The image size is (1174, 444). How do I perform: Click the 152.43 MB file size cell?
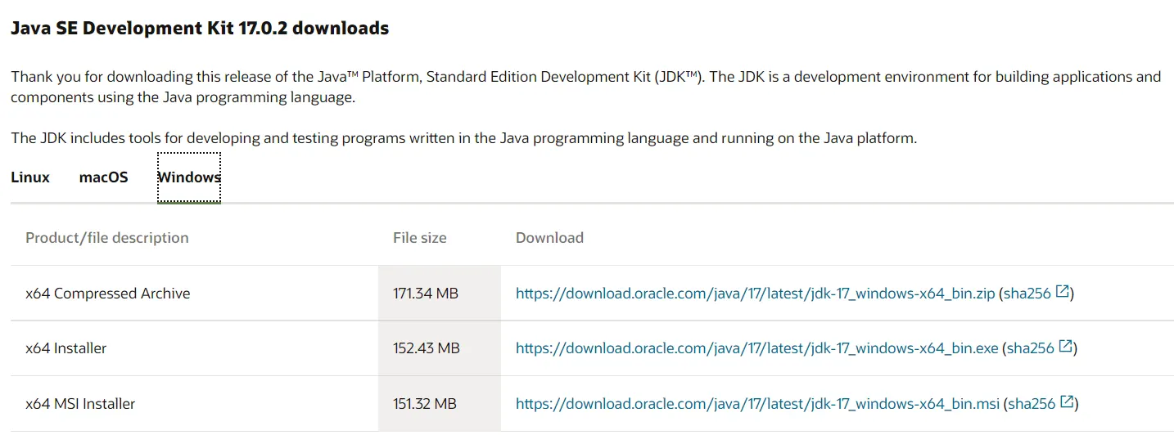pyautogui.click(x=427, y=348)
